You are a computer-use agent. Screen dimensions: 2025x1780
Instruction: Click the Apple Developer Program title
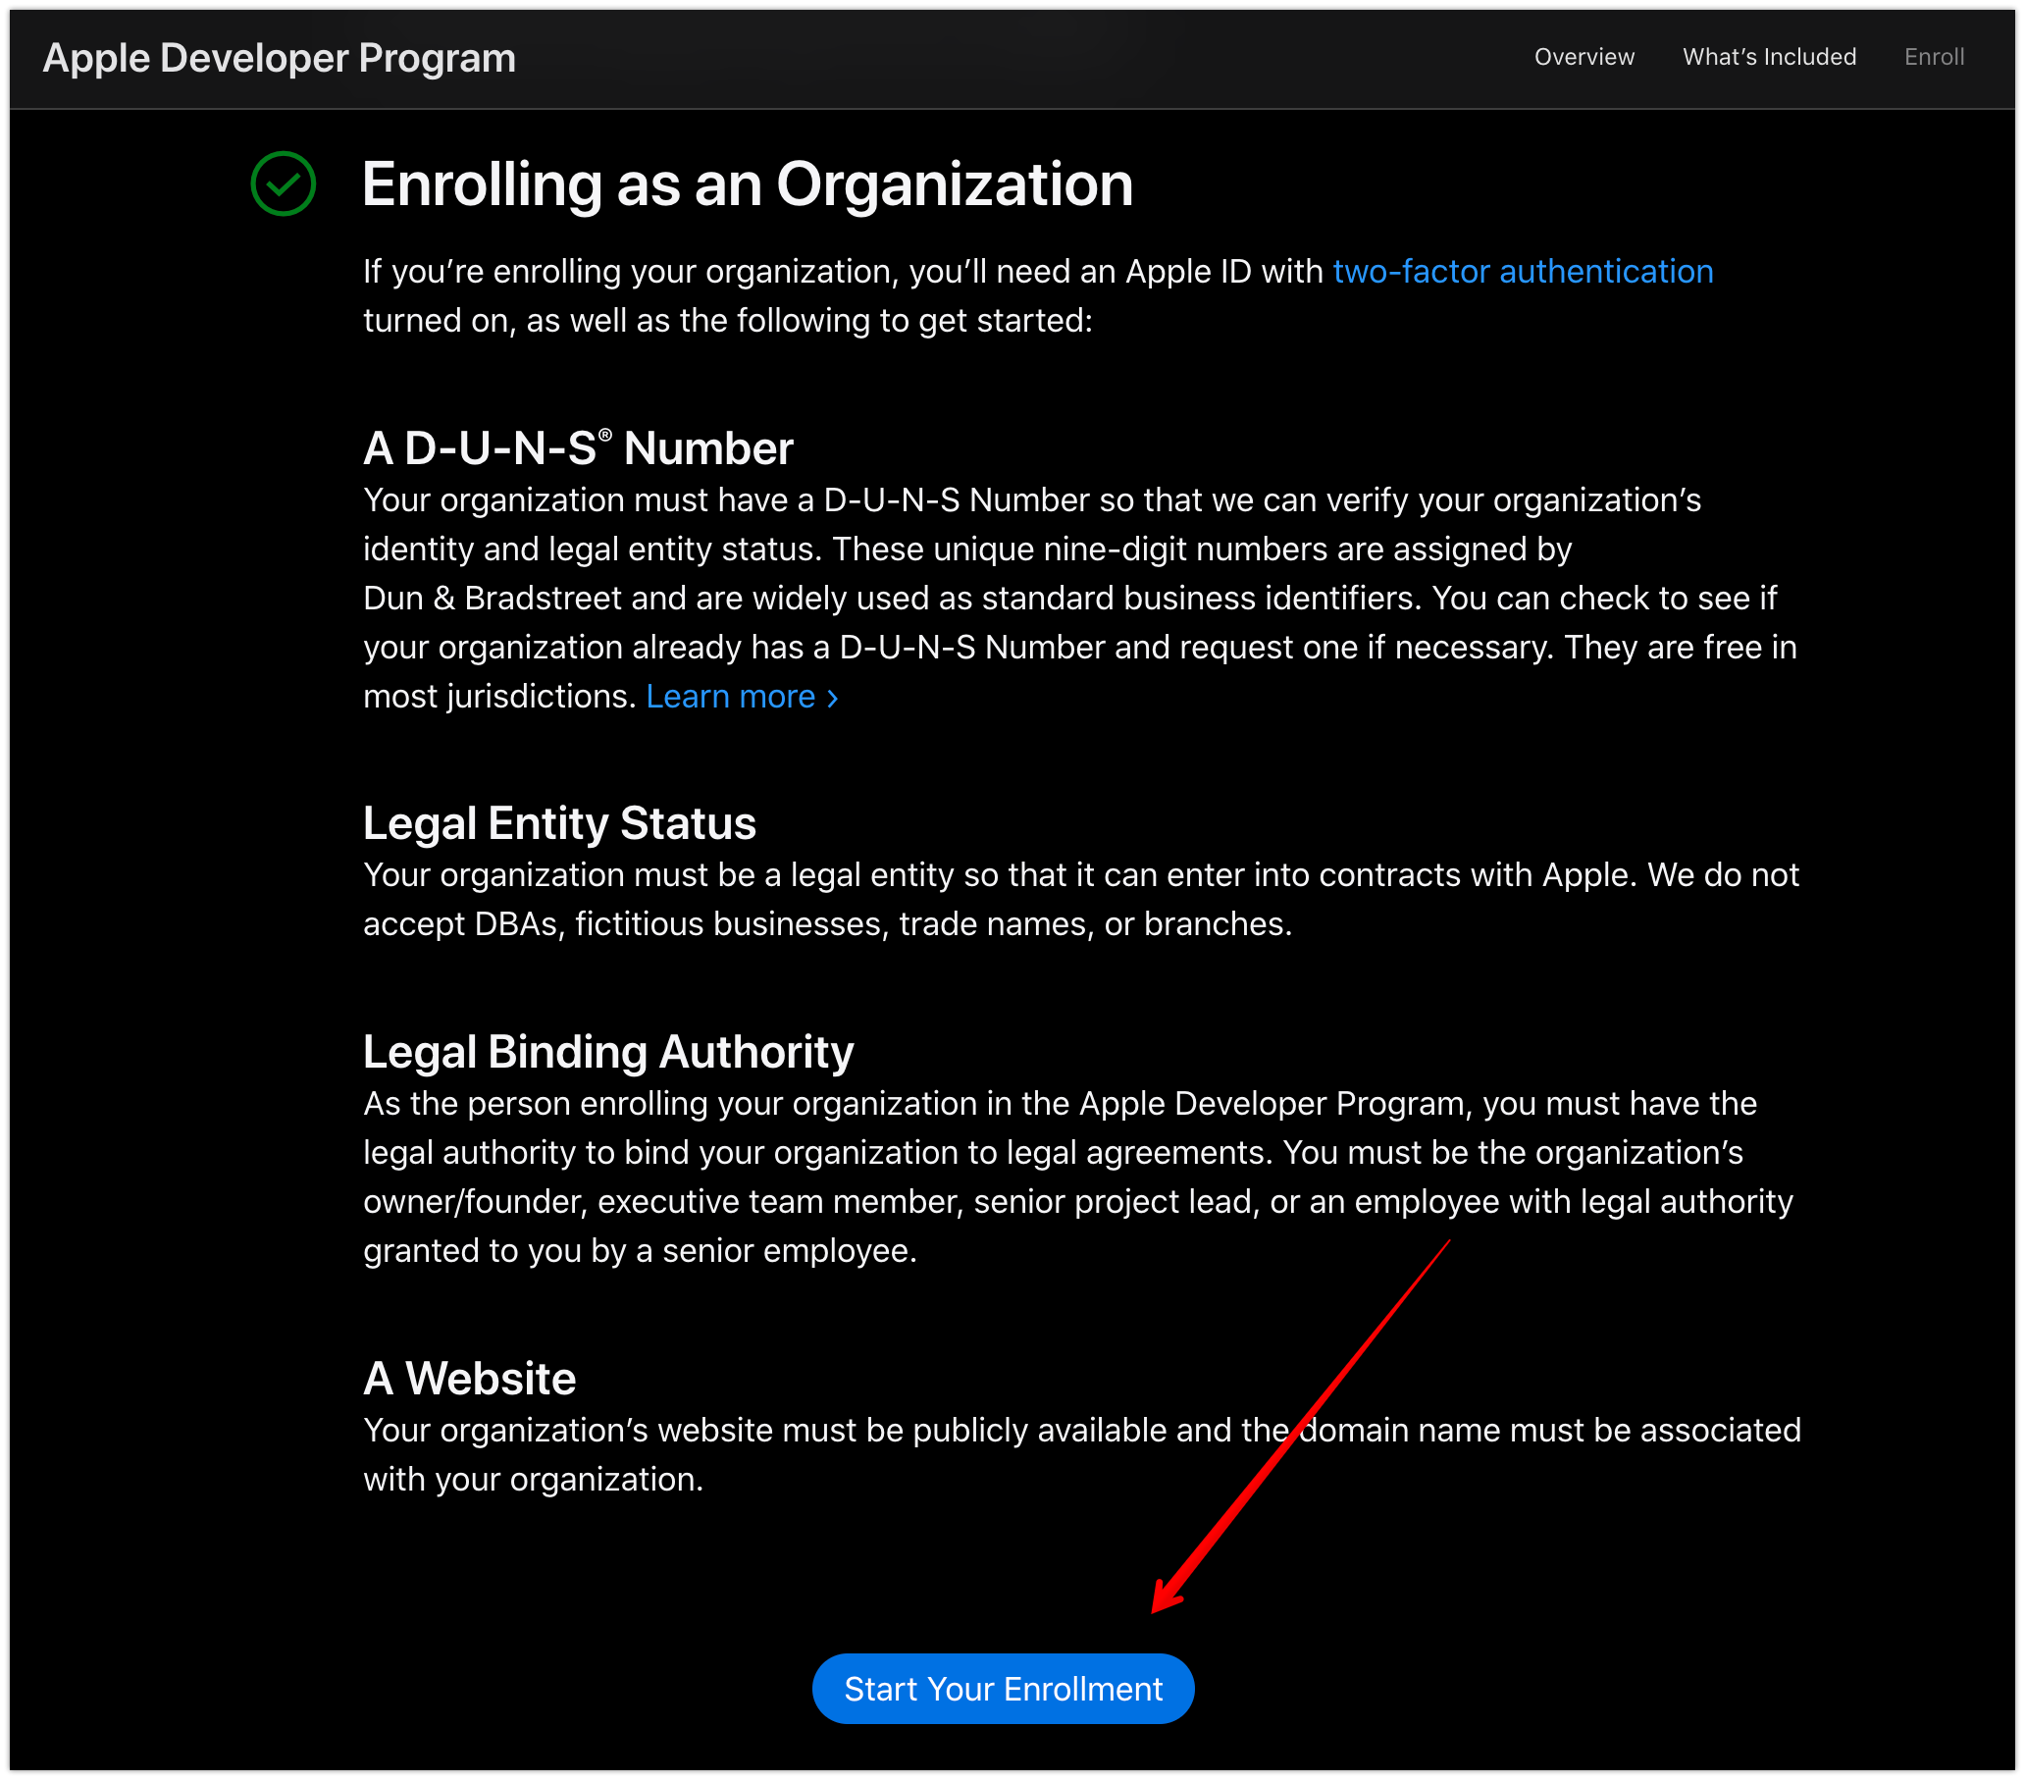coord(280,58)
